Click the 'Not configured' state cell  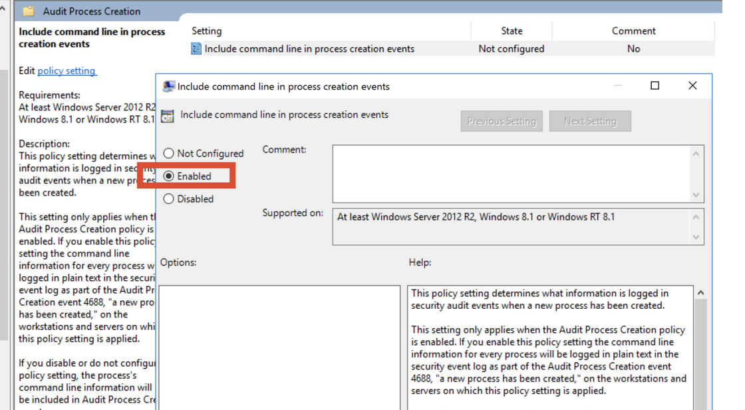pyautogui.click(x=512, y=49)
